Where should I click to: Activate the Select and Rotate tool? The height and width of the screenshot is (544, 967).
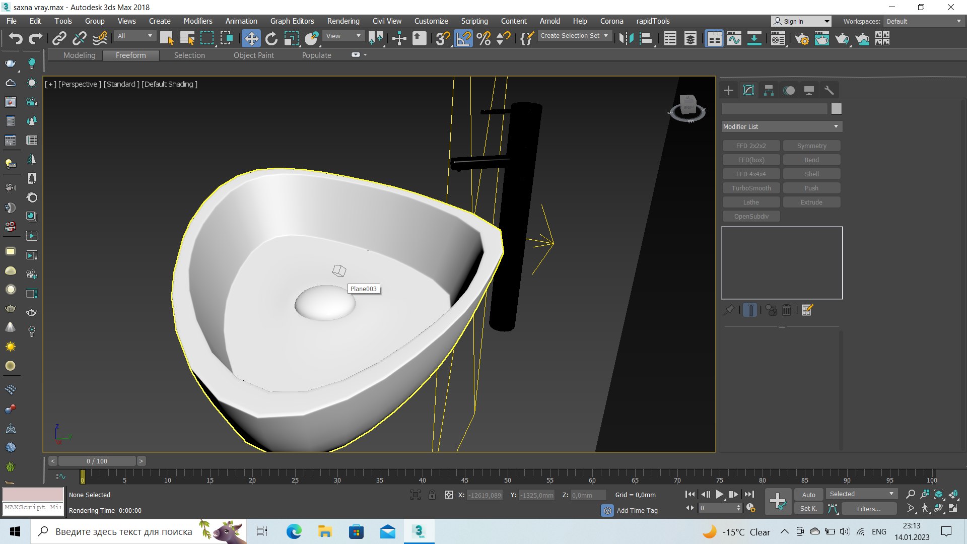[271, 39]
